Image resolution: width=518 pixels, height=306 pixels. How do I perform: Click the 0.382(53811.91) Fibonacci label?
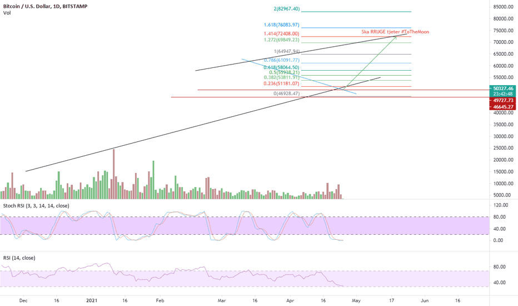click(281, 78)
